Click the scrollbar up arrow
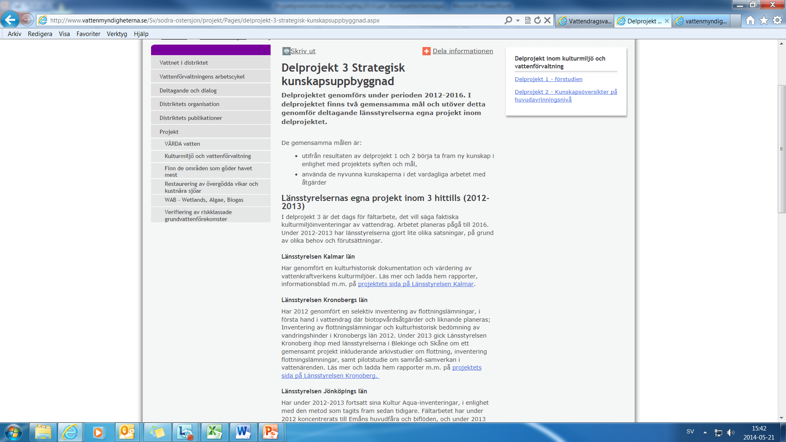 pos(781,43)
